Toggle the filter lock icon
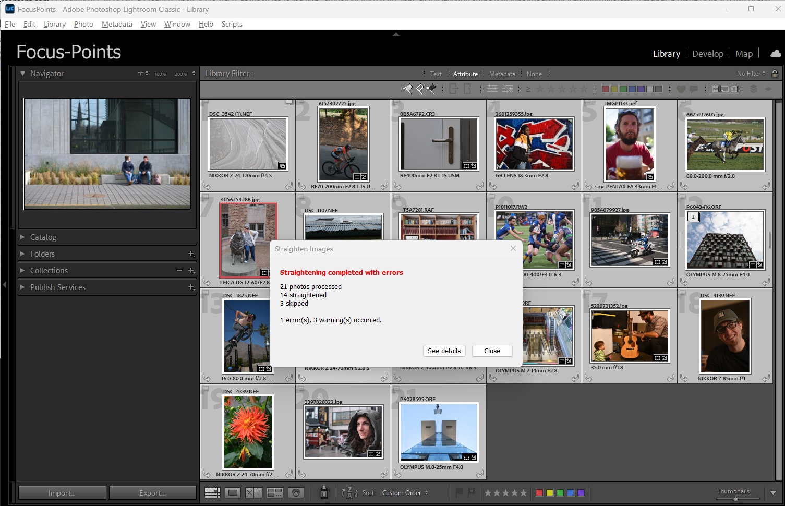 [775, 74]
